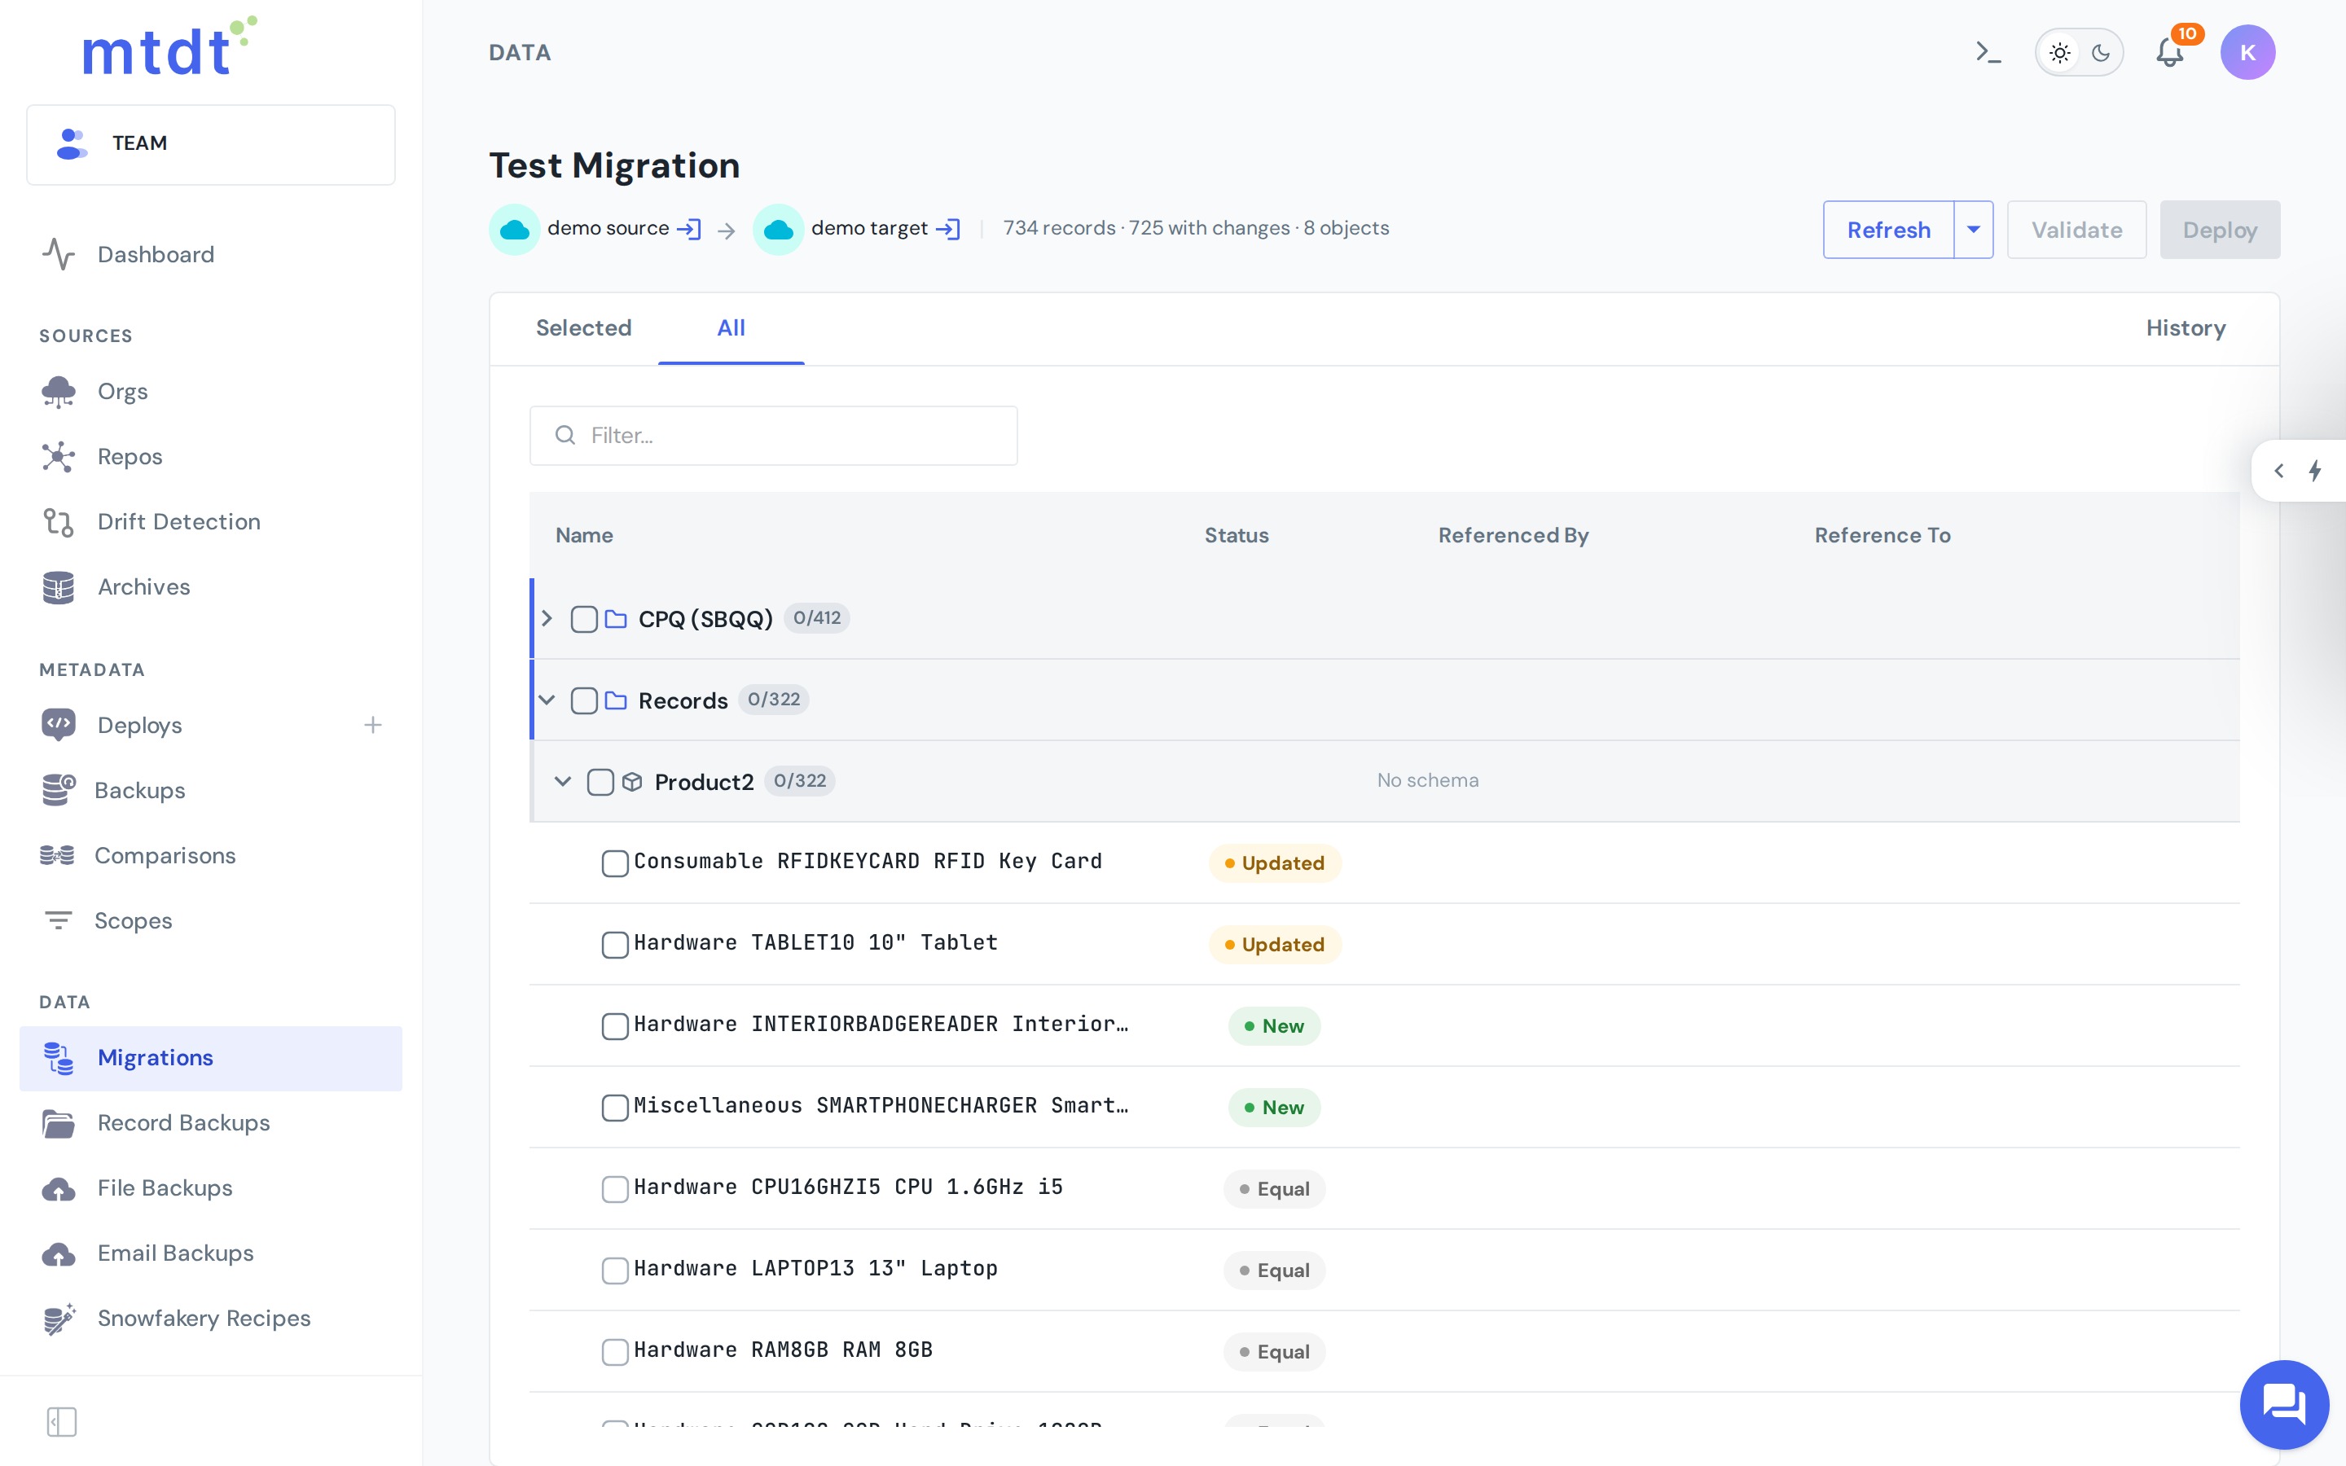The height and width of the screenshot is (1466, 2346).
Task: Click demo source cloud icon
Action: coord(515,229)
